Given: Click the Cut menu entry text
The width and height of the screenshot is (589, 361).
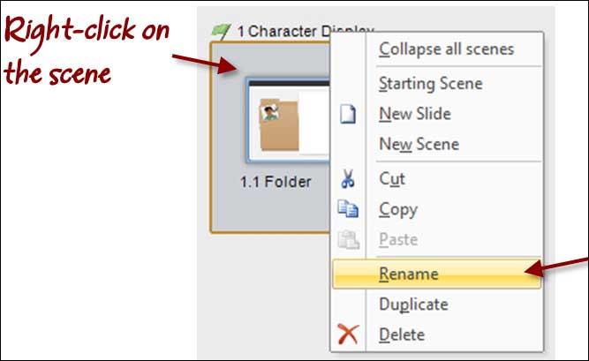Looking at the screenshot, I should click(392, 179).
